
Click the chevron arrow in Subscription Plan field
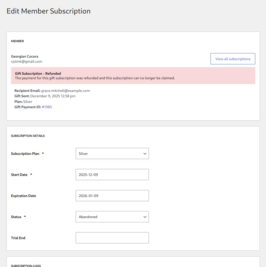click(145, 154)
